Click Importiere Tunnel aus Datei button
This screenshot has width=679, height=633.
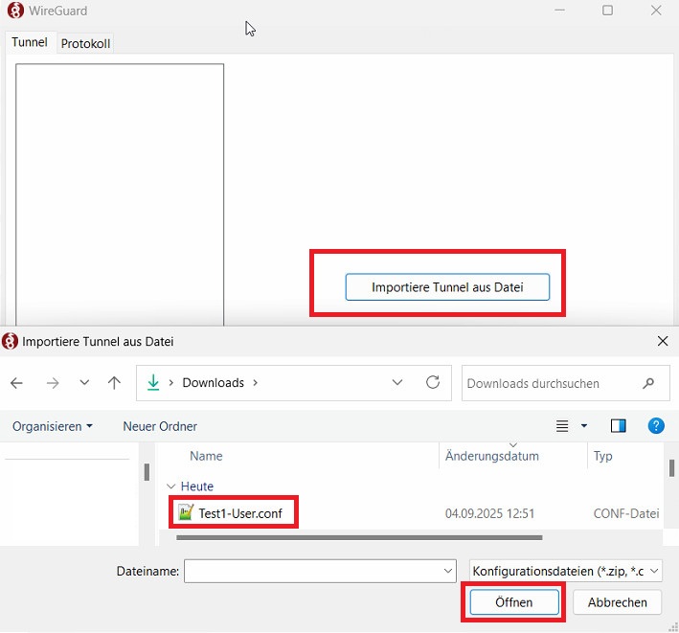(447, 287)
